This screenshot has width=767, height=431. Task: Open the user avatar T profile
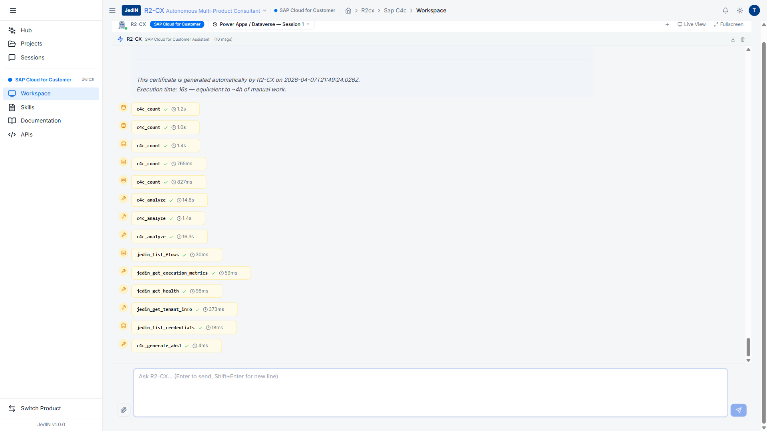[x=754, y=10]
